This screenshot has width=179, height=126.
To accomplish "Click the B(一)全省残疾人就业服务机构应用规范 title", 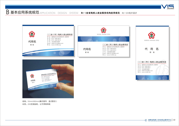I will 100,13.
